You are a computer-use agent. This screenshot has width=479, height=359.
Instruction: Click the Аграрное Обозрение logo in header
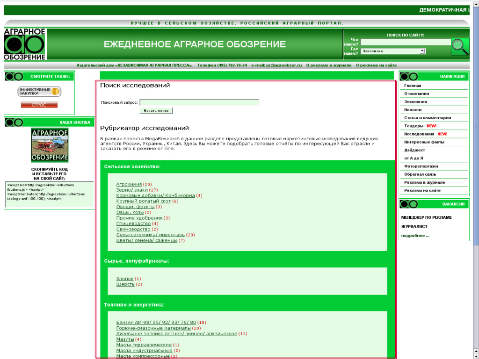click(x=25, y=44)
